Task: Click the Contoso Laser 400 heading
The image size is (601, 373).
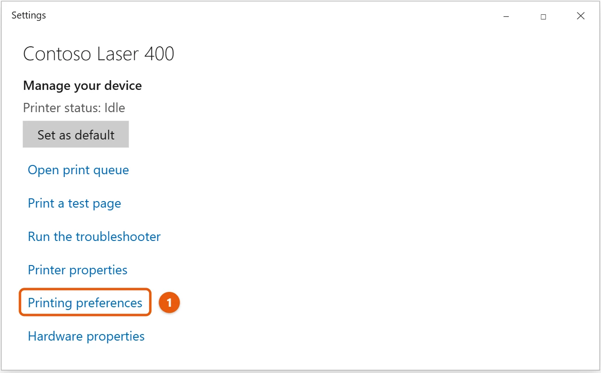Action: (x=99, y=54)
